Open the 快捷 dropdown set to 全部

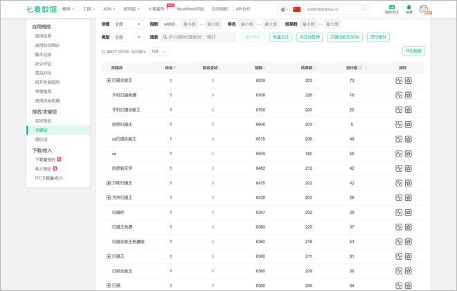pos(127,24)
